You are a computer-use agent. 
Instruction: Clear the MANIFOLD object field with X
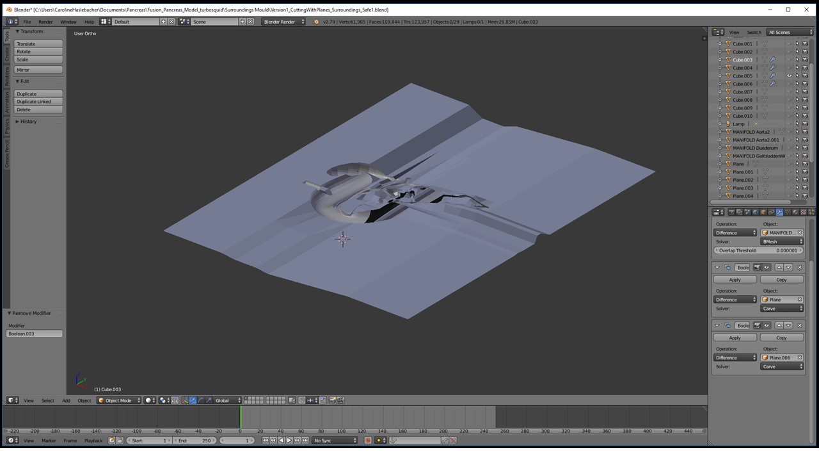pos(800,232)
